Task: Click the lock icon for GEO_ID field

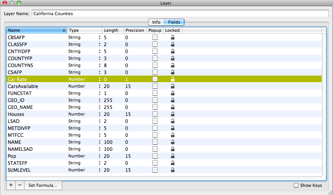Action: point(173,100)
